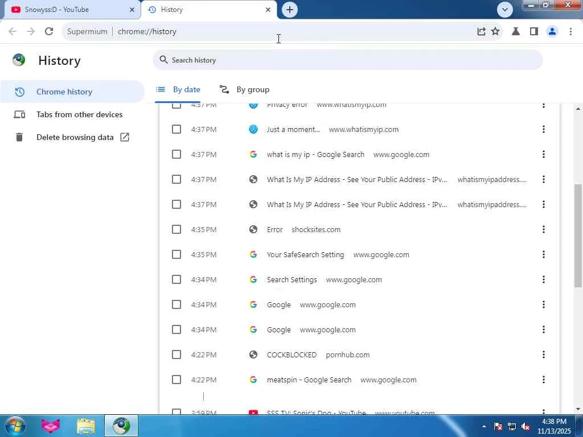The width and height of the screenshot is (583, 437).
Task: Click the search magnifier icon in history
Action: point(163,60)
